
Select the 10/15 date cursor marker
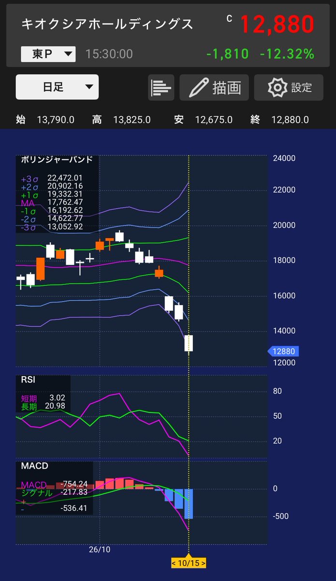pyautogui.click(x=189, y=563)
